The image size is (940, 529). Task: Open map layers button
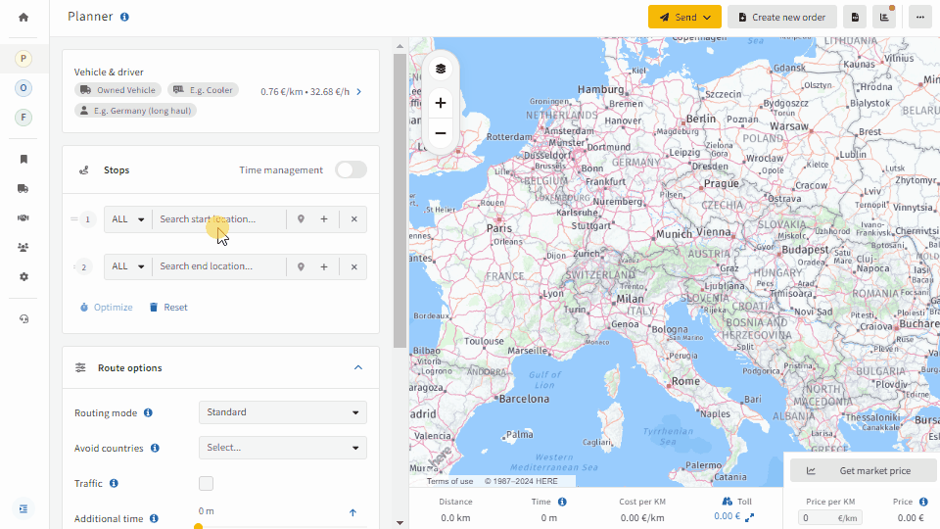tap(441, 69)
